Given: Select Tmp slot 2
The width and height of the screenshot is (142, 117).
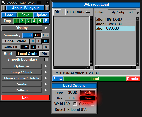Looking at the screenshot, I should (22, 21).
